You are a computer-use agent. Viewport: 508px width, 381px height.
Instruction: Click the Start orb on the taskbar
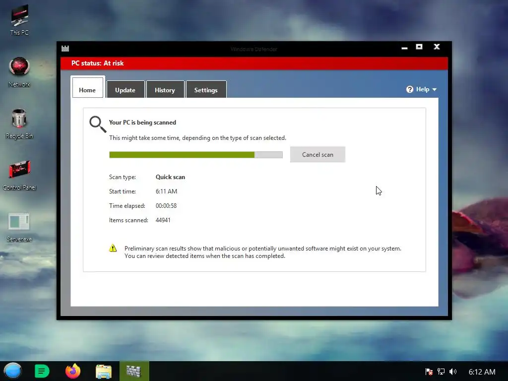(13, 371)
